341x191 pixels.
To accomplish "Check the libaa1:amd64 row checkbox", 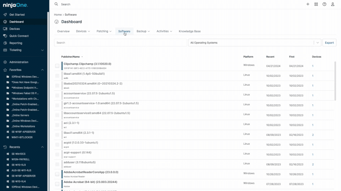I will (x=57, y=76).
